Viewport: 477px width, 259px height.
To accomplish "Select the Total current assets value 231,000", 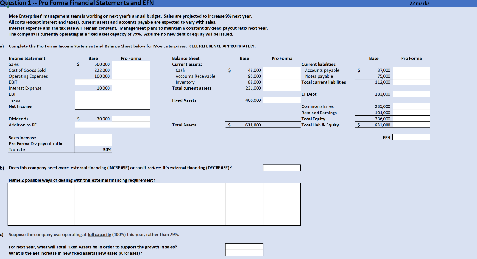I will (253, 88).
